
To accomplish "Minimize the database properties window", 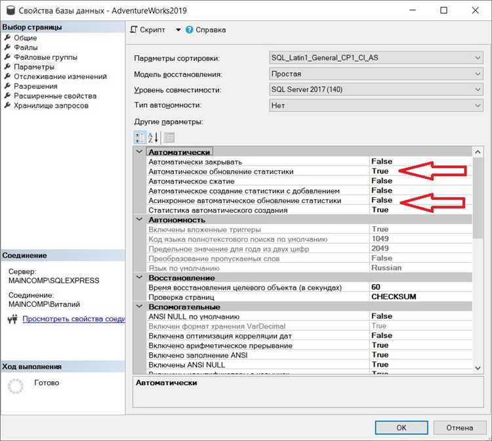I will pyautogui.click(x=413, y=11).
